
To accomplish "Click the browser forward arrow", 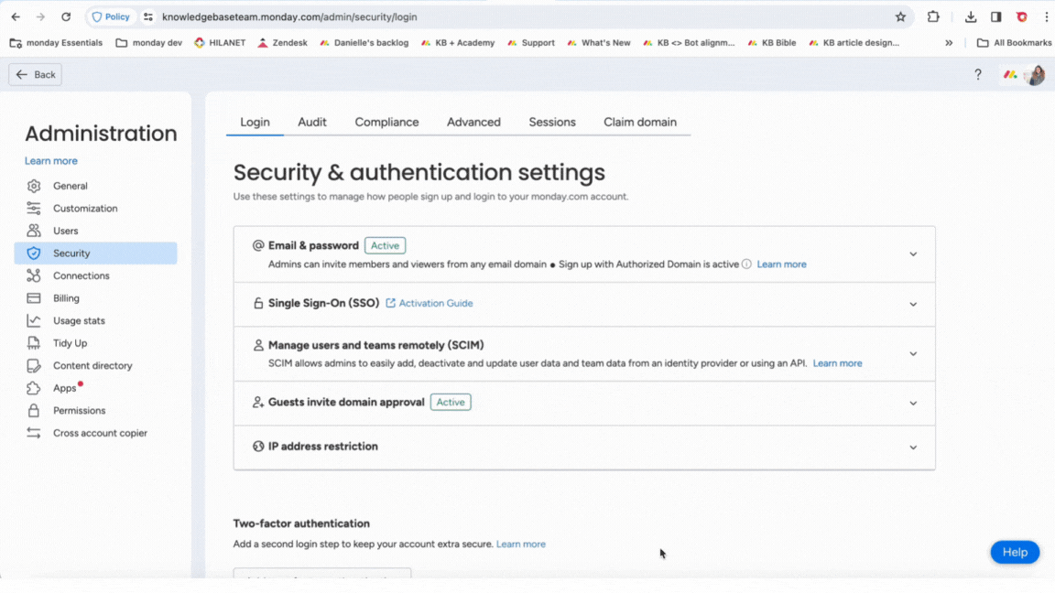I will pyautogui.click(x=40, y=16).
